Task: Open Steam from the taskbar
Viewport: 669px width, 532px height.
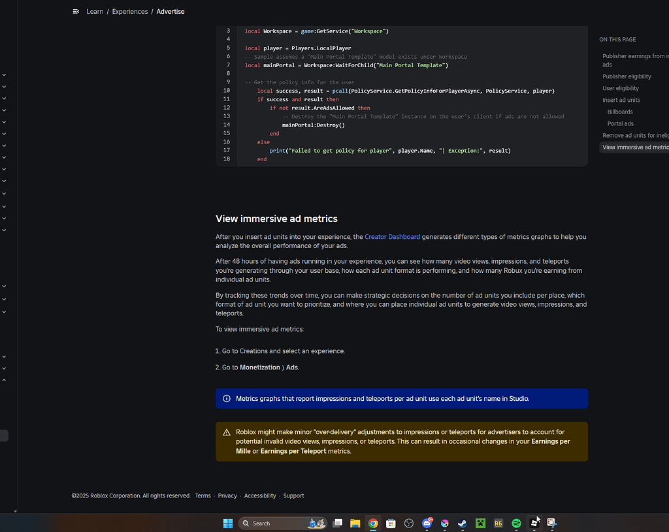Action: coord(462,523)
